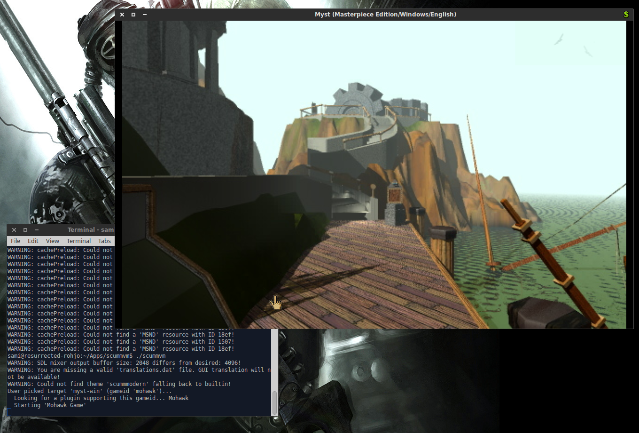Minimize the Myst game window
Image resolution: width=639 pixels, height=433 pixels.
pos(145,15)
